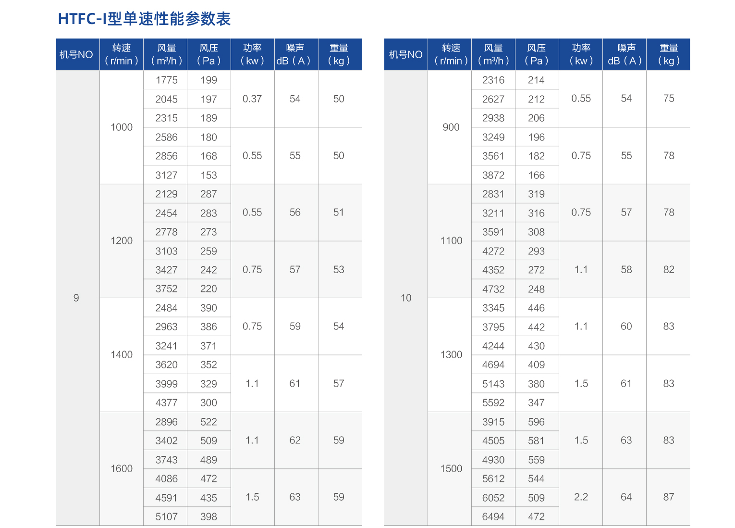This screenshot has width=735, height=528.
Task: Select the 重量 (kg) header in the left table
Action: point(339,54)
